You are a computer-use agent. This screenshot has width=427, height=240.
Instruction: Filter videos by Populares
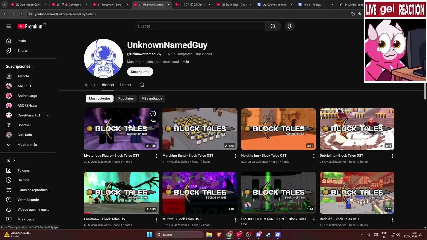[x=126, y=99]
